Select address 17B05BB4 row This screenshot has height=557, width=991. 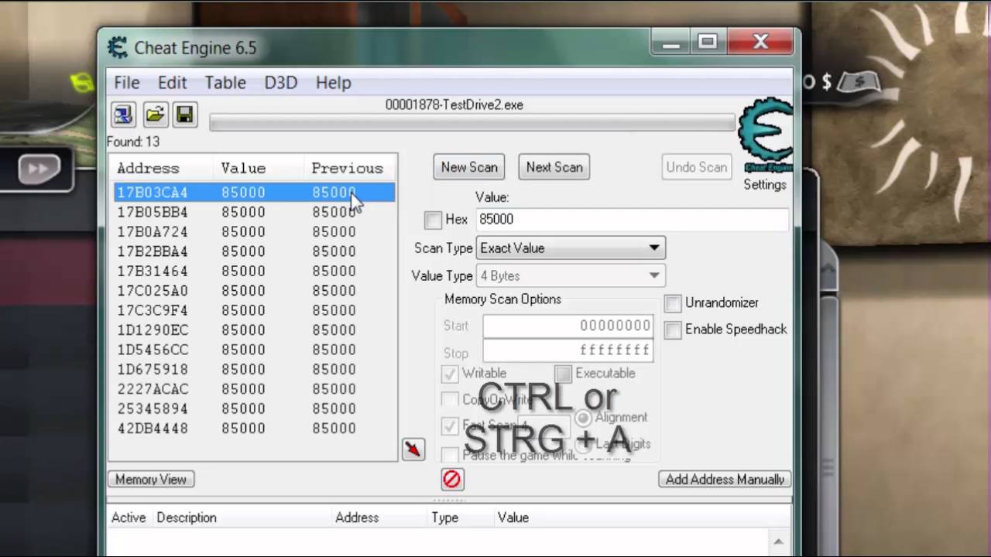[x=254, y=212]
